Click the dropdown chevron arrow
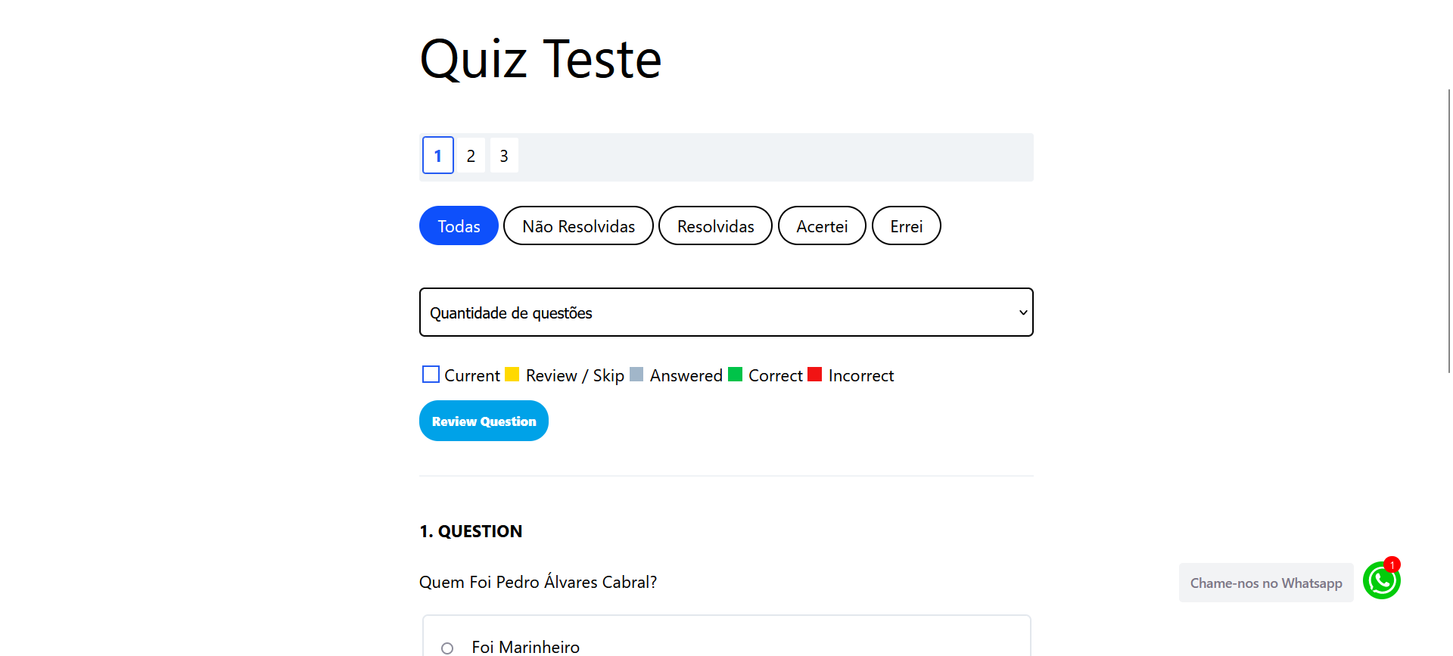The image size is (1453, 656). pos(1022,312)
